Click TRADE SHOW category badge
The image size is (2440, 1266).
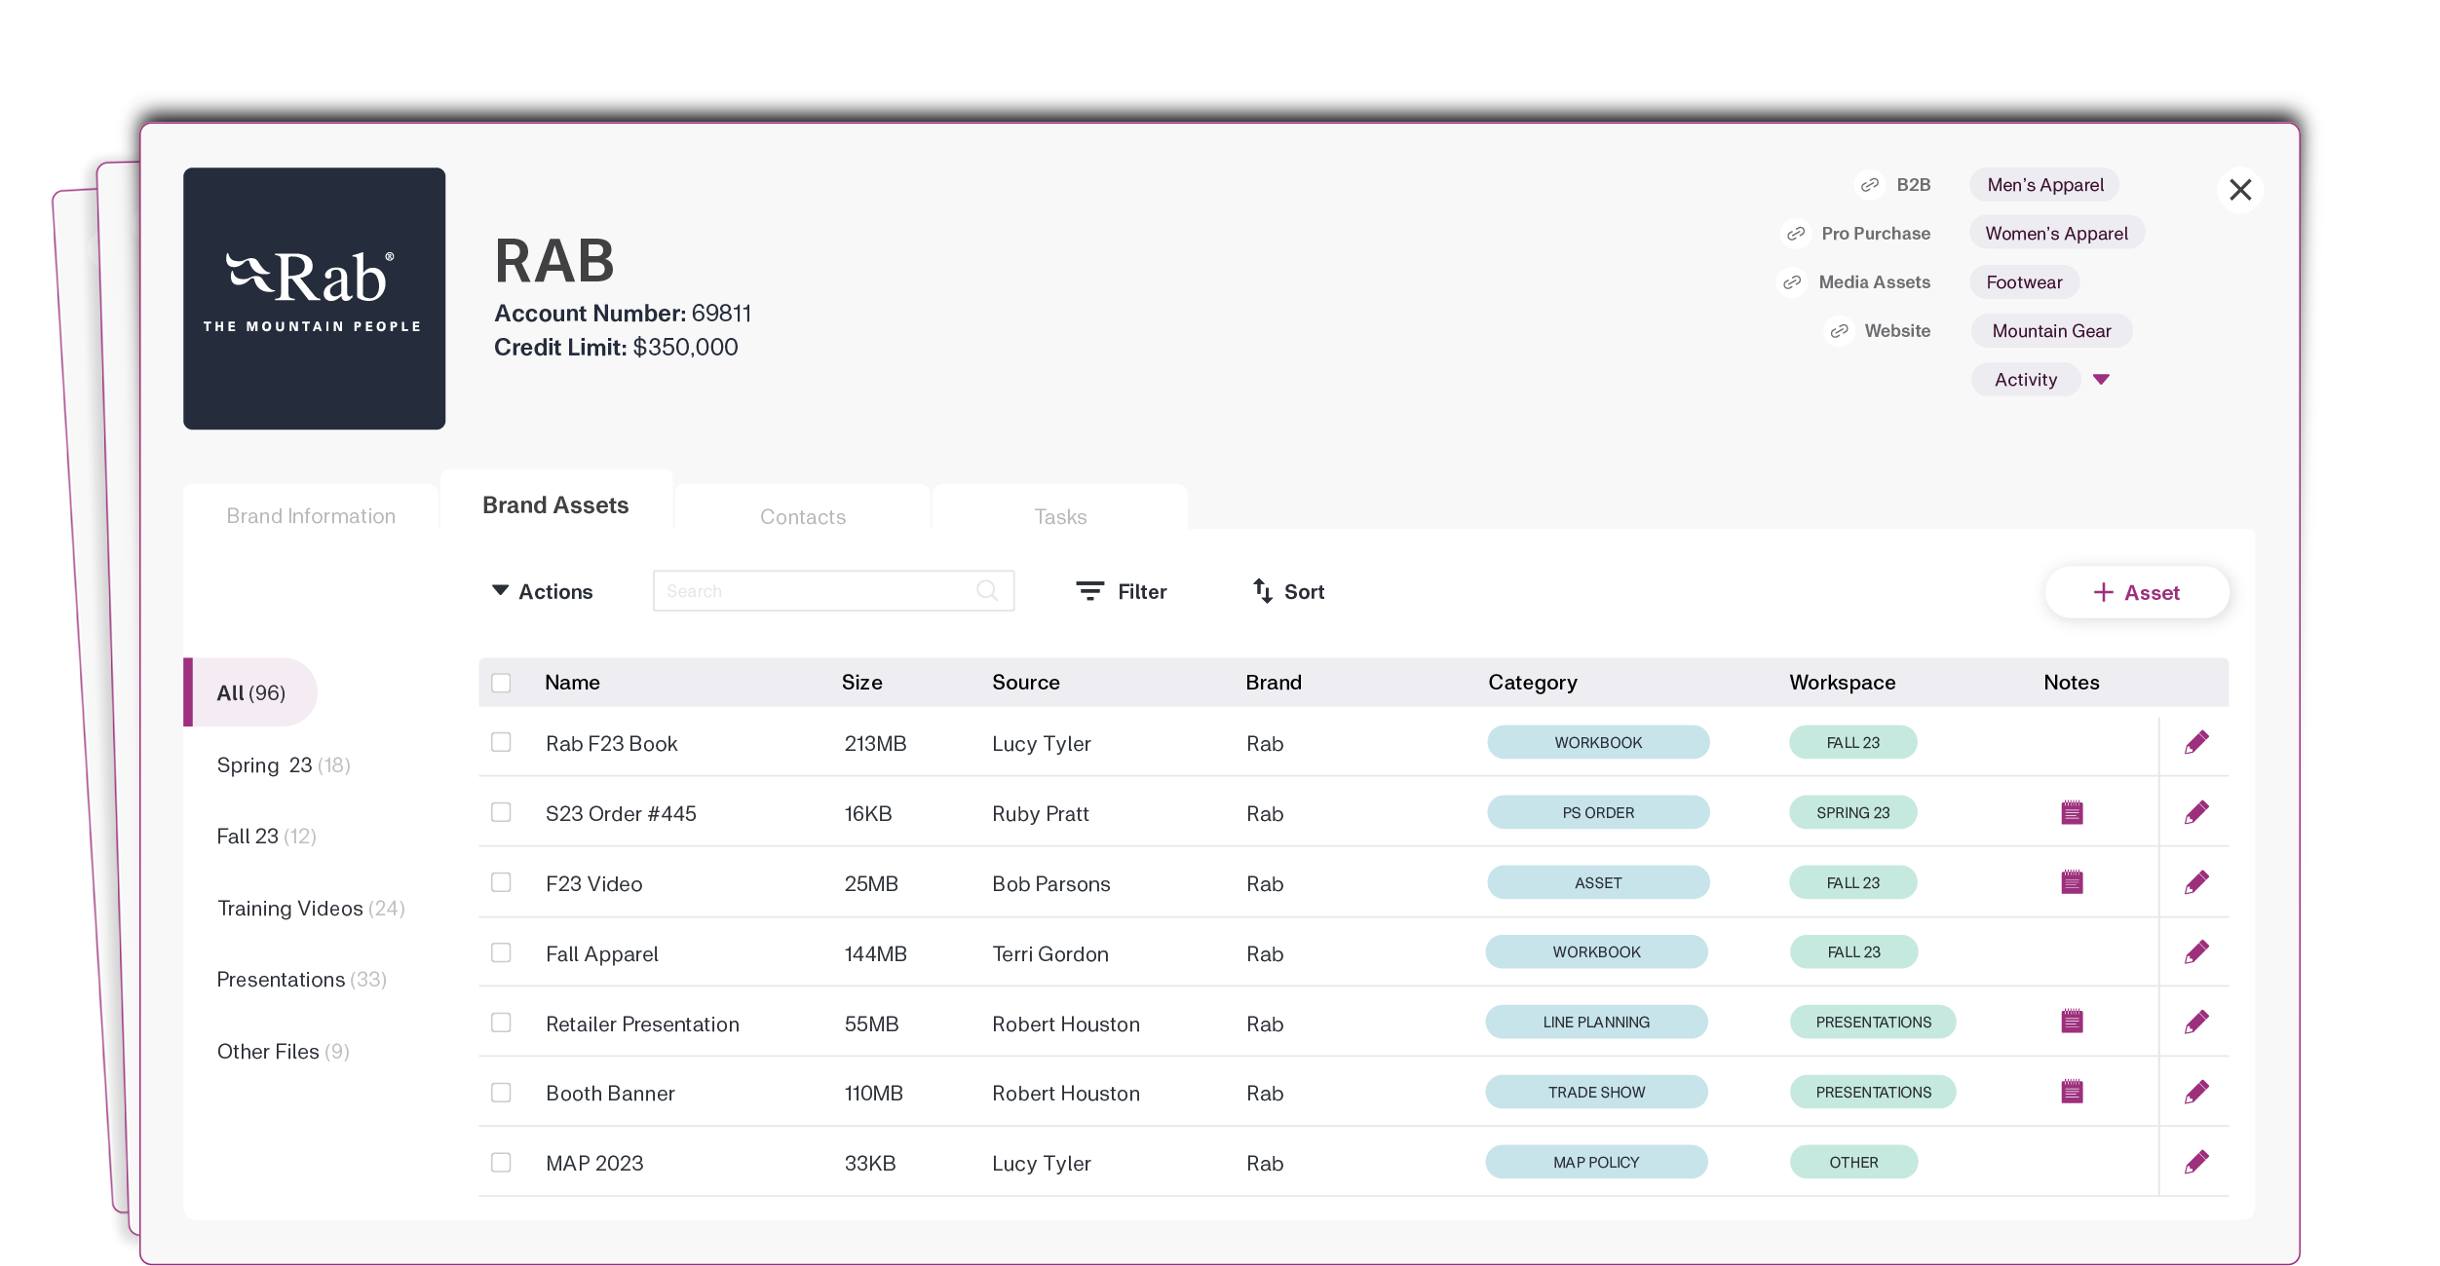click(1596, 1092)
